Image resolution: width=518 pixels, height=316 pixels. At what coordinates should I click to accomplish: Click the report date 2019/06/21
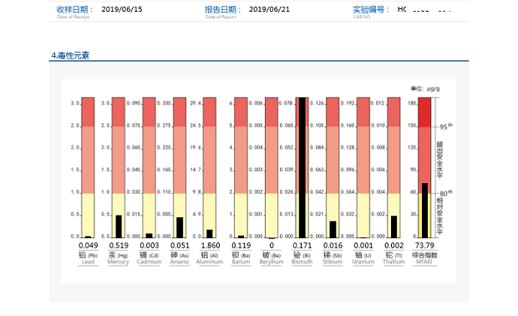coord(269,9)
